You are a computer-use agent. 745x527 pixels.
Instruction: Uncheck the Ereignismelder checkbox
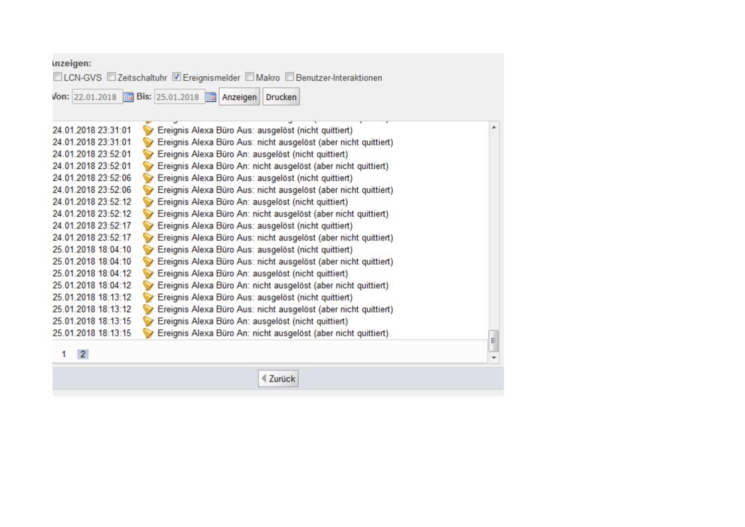coord(177,78)
